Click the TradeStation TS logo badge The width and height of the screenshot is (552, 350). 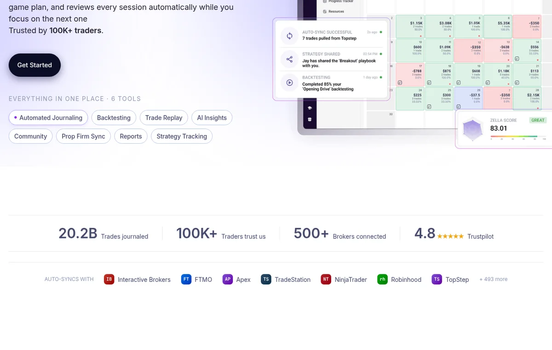pyautogui.click(x=266, y=279)
